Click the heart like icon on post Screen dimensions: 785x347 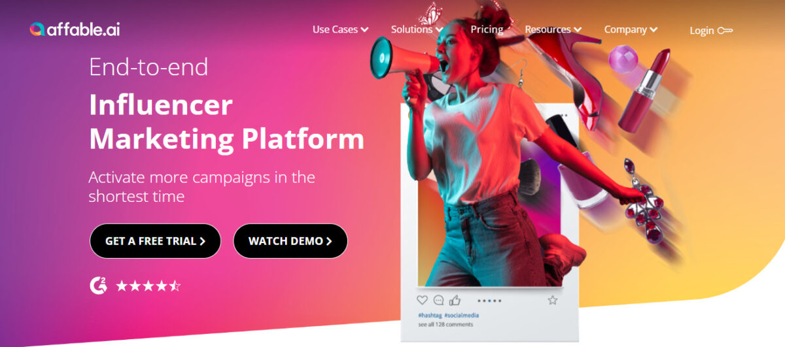click(x=422, y=300)
